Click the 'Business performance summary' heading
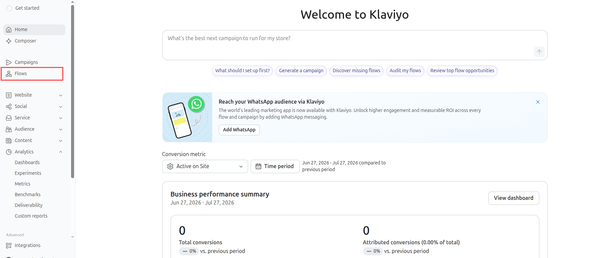This screenshot has height=258, width=605. (x=220, y=194)
